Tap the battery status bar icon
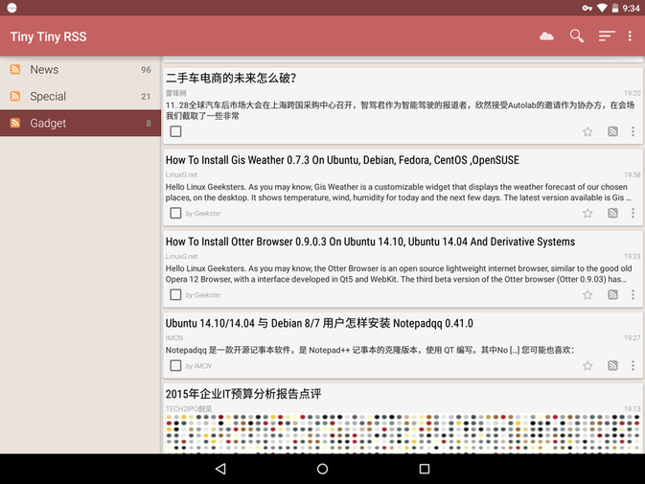Viewport: 645px width, 484px height. (x=615, y=8)
